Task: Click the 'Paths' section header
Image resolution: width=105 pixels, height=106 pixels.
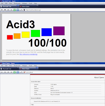Action: point(32,105)
